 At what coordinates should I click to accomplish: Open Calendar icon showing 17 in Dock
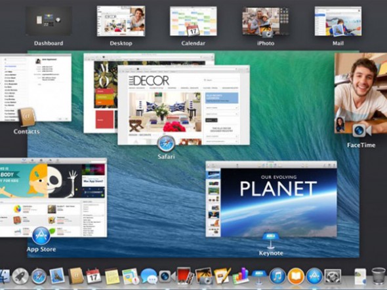(94, 276)
